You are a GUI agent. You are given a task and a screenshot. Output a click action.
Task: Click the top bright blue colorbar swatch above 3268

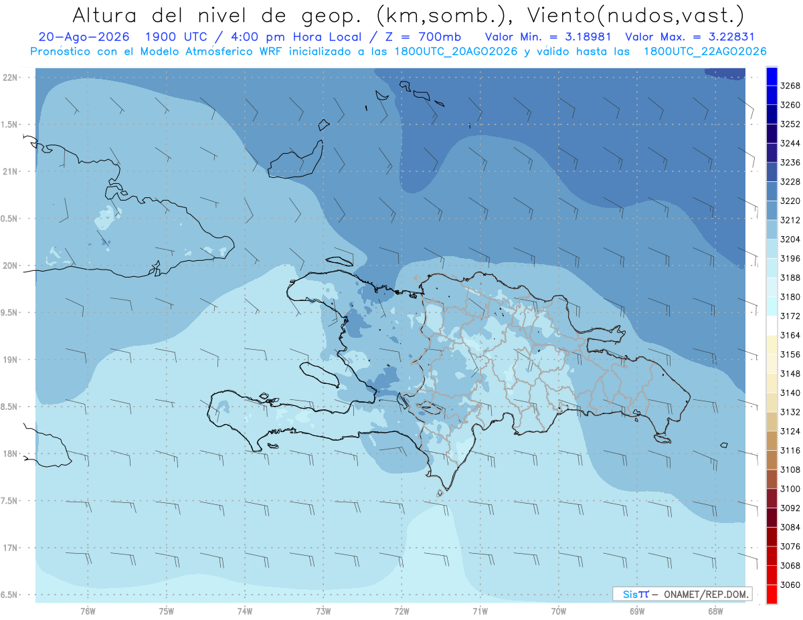[772, 76]
